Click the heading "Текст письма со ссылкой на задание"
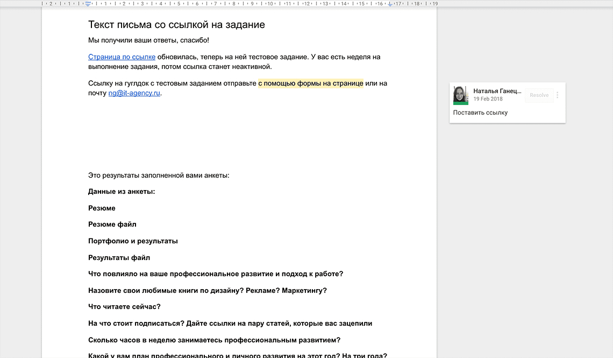The image size is (613, 358). coord(176,25)
